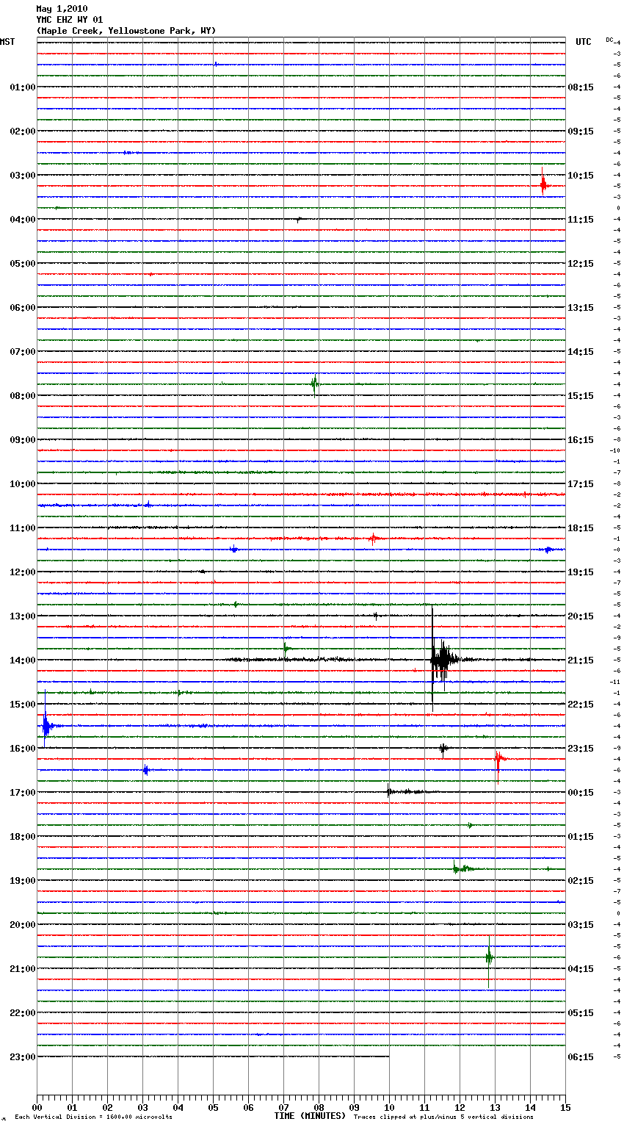Select the 05:00 MST time label
The image size is (624, 1127).
tap(22, 264)
